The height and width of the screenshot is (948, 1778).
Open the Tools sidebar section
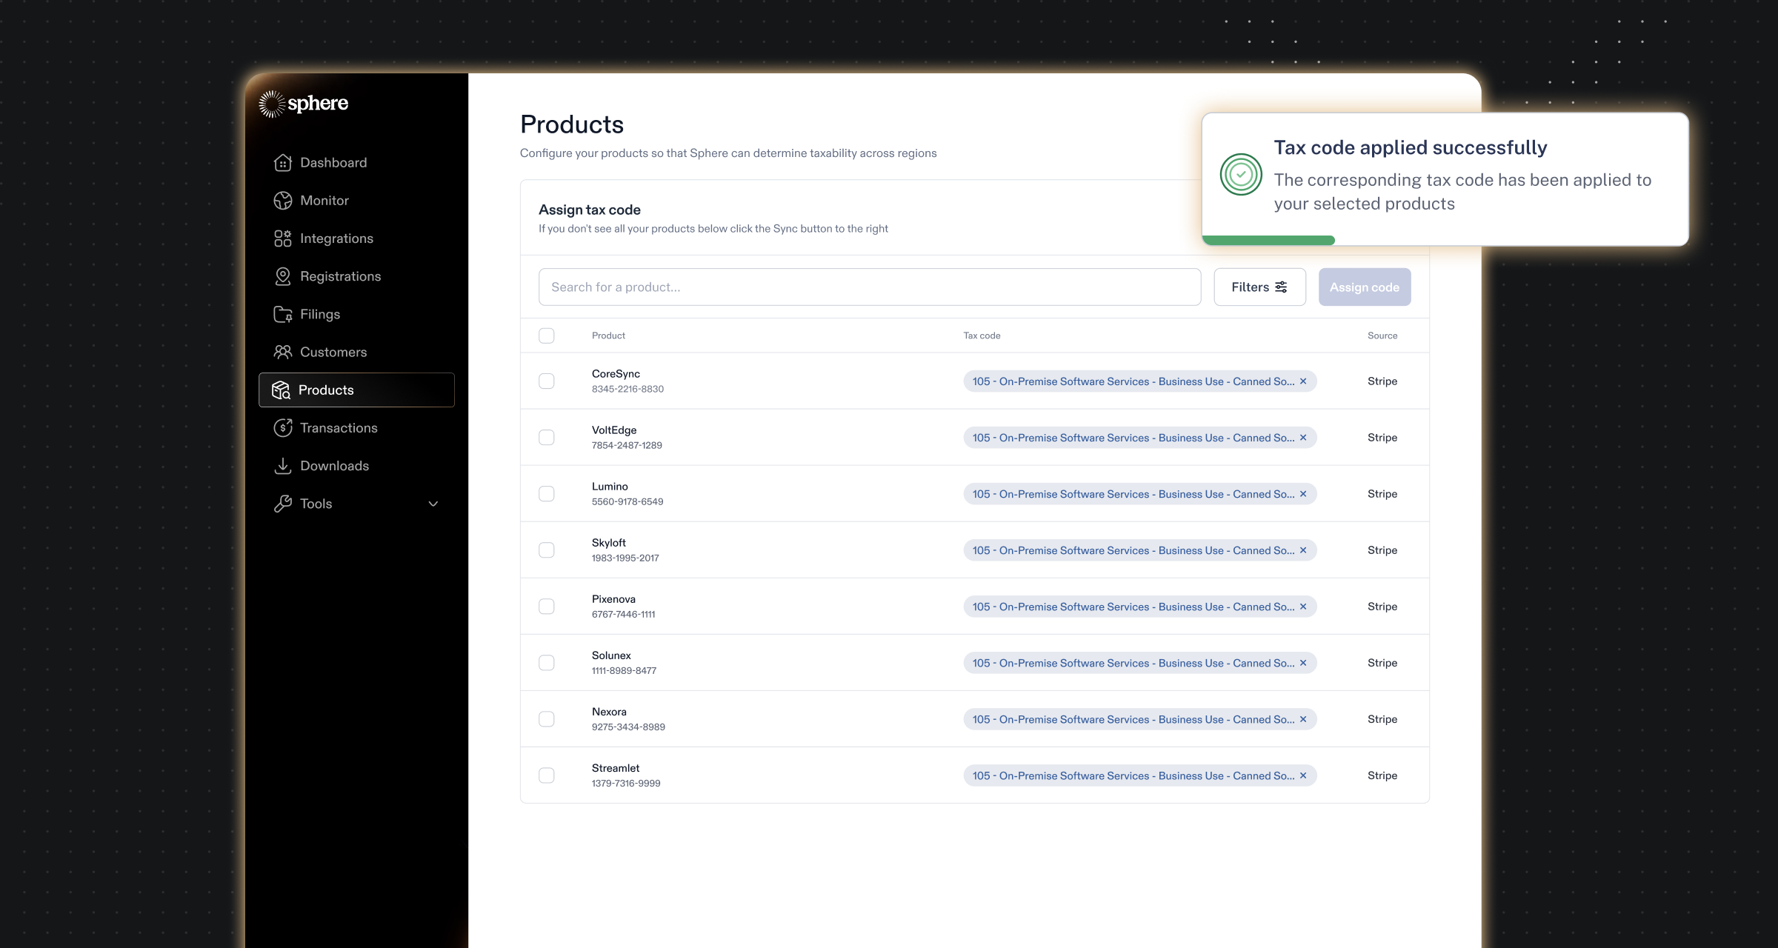pyautogui.click(x=316, y=504)
